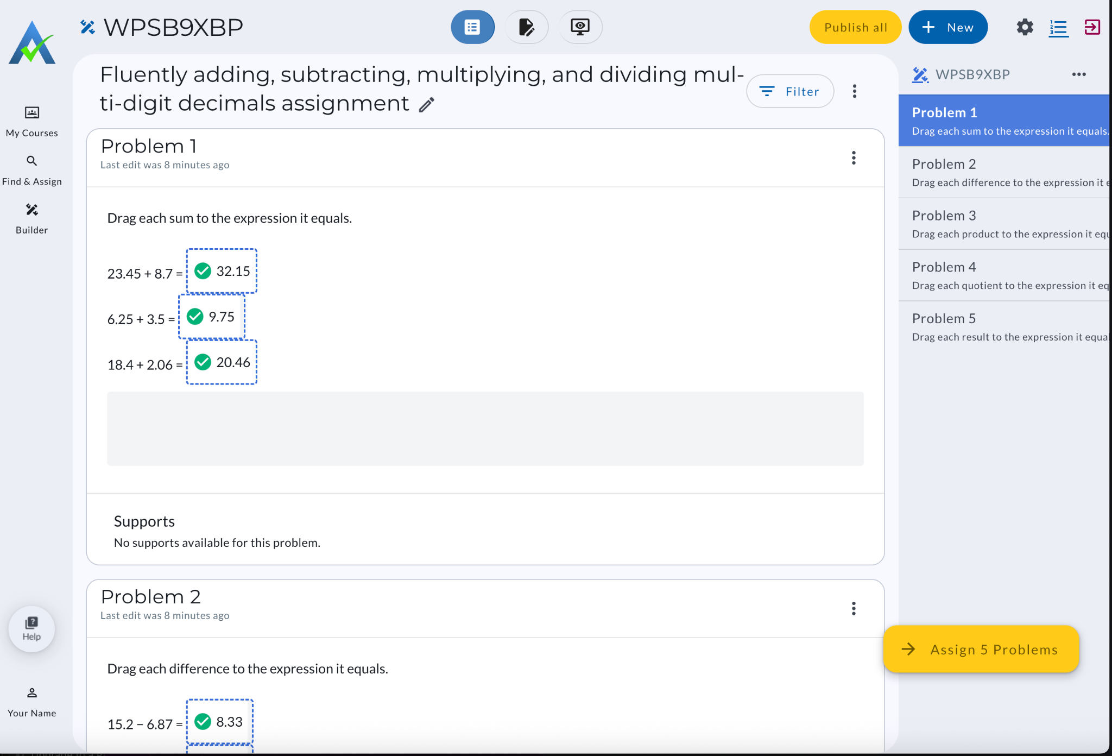The image size is (1112, 756).
Task: Select Problem 3 in right panel
Action: click(x=1004, y=224)
